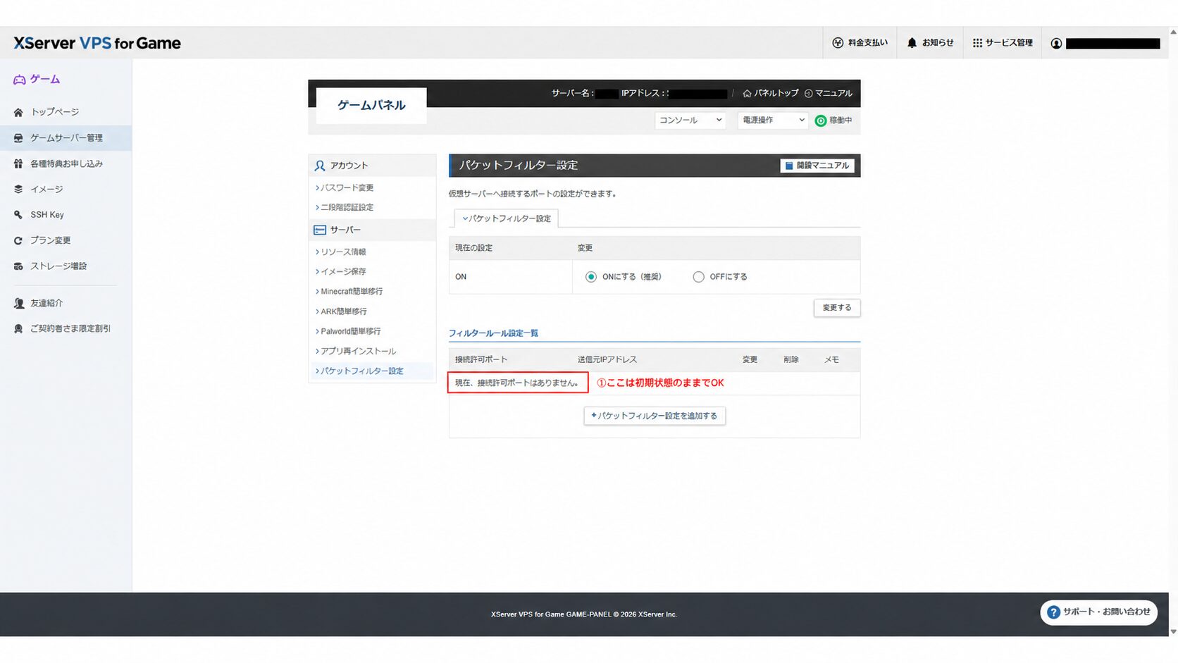Screen dimensions: 1178x663
Task: Select the ONにする（推奨） radio button
Action: pos(591,277)
